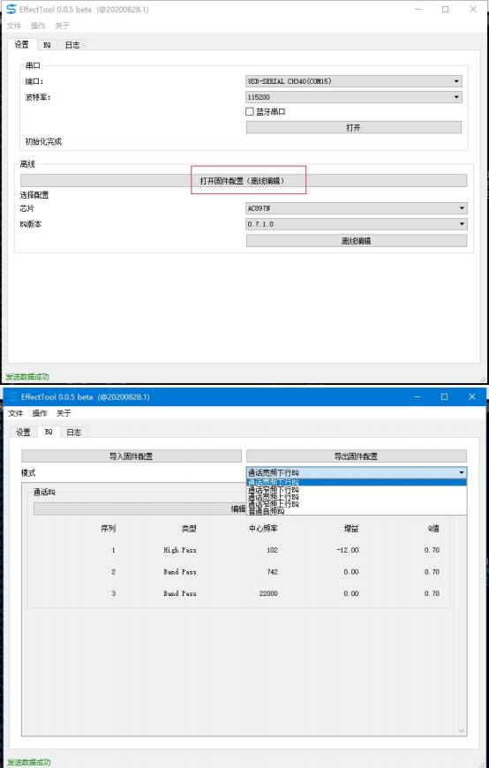The width and height of the screenshot is (489, 768).
Task: Expand the 芯片 AC897N dropdown
Action: (x=357, y=208)
